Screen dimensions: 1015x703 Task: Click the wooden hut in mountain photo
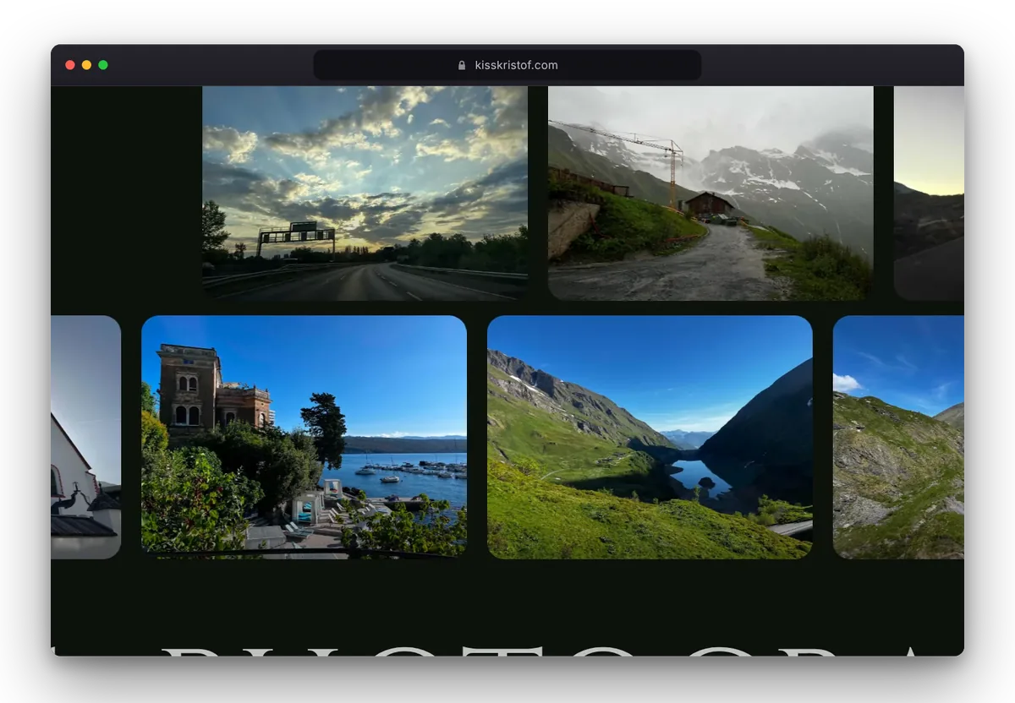tap(709, 204)
